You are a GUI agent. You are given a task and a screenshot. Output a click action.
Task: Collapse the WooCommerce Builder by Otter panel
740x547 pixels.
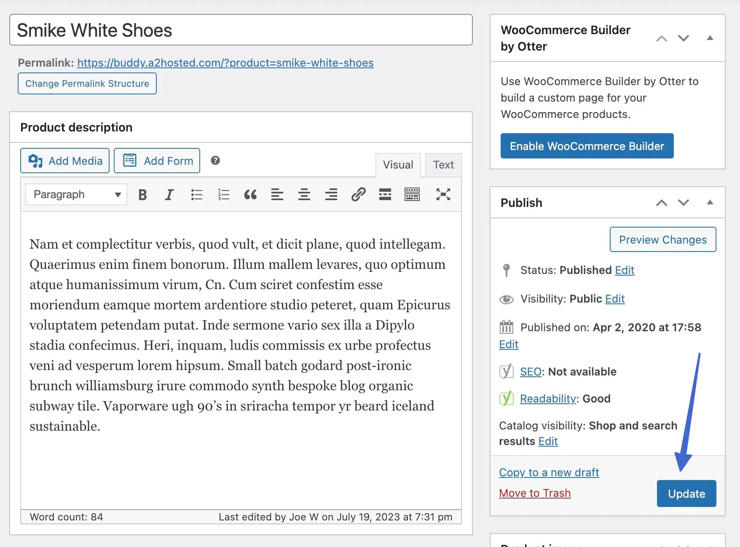point(710,38)
